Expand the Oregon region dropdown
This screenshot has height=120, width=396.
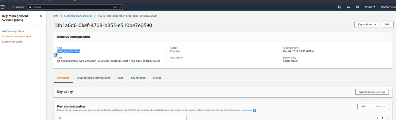click(x=370, y=7)
